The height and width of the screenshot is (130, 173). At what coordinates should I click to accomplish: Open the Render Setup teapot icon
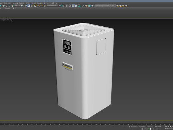click(86, 6)
